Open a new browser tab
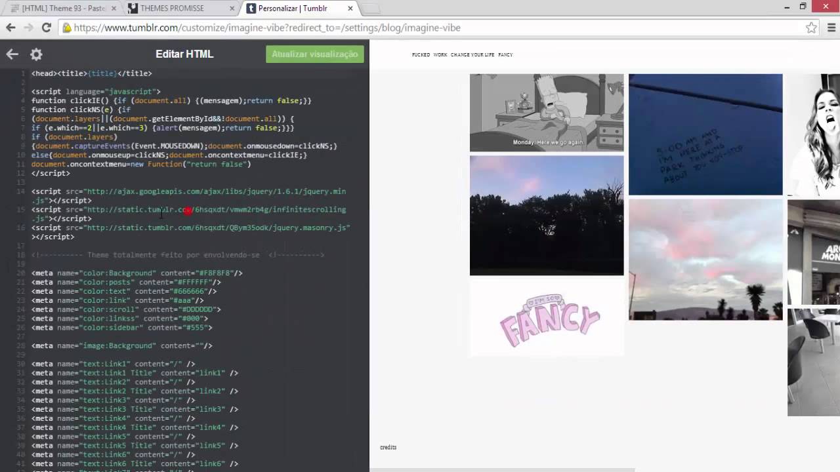Image resolution: width=840 pixels, height=472 pixels. (371, 9)
